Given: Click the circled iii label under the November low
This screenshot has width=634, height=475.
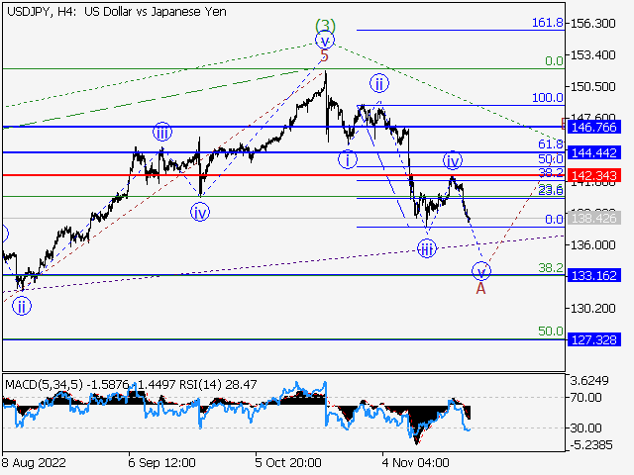Looking at the screenshot, I should 427,248.
